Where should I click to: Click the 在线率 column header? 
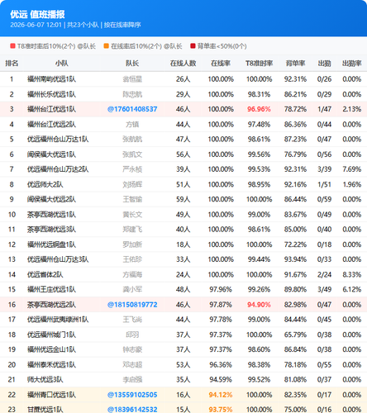pyautogui.click(x=221, y=64)
